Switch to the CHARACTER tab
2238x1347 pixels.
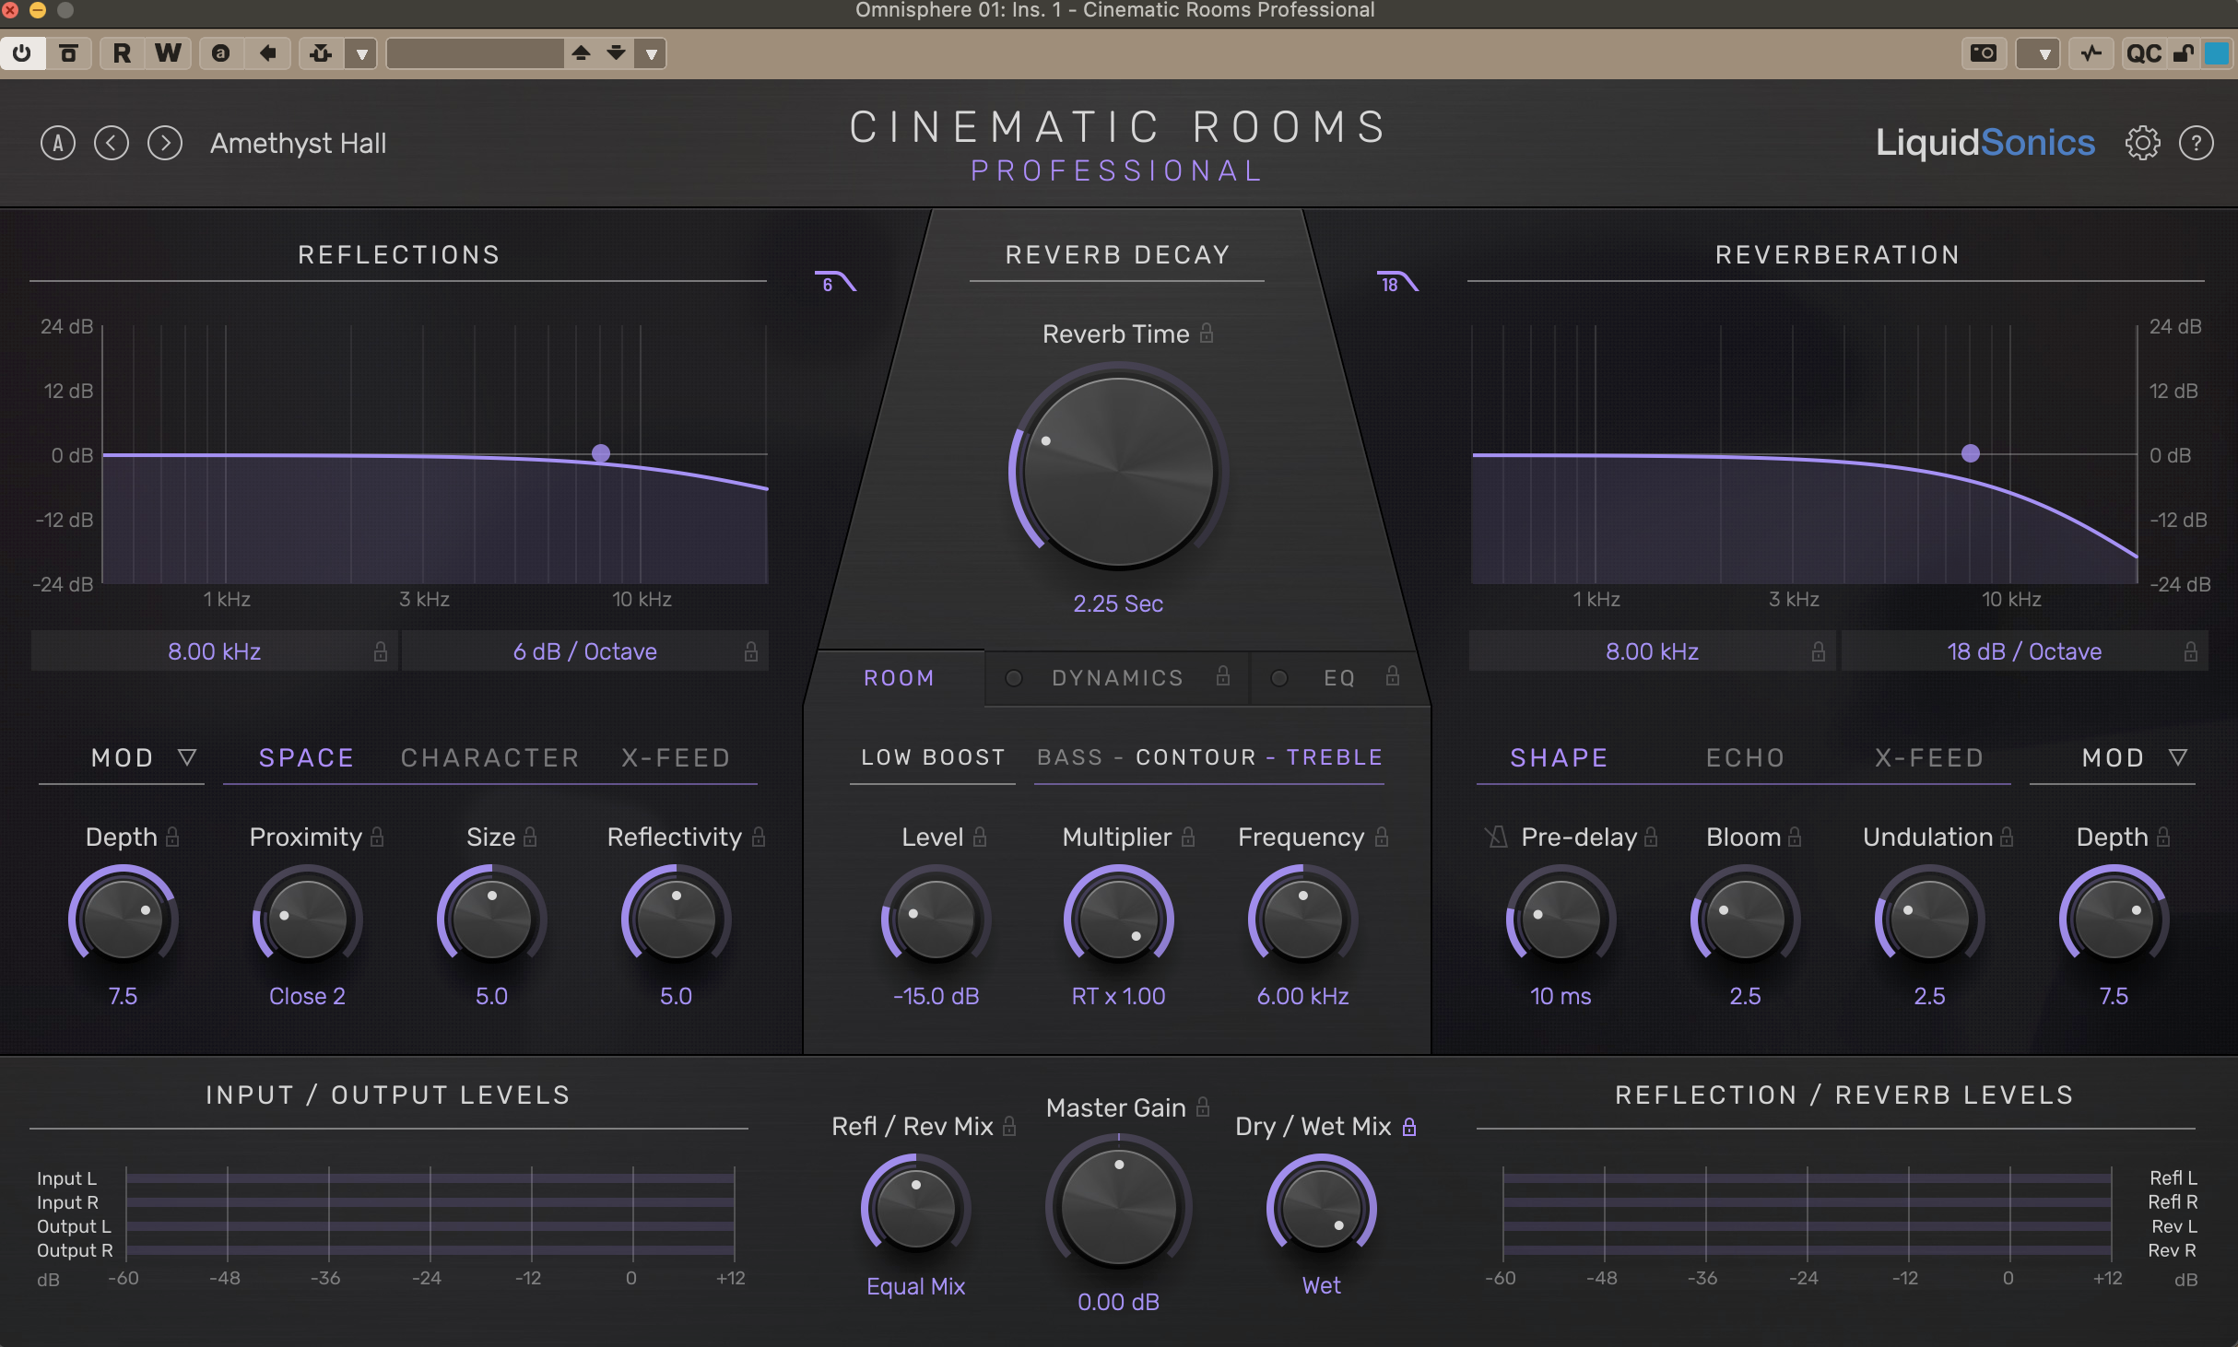[490, 757]
